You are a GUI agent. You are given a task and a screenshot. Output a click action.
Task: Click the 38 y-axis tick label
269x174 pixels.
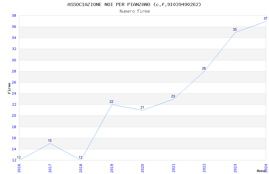point(14,16)
